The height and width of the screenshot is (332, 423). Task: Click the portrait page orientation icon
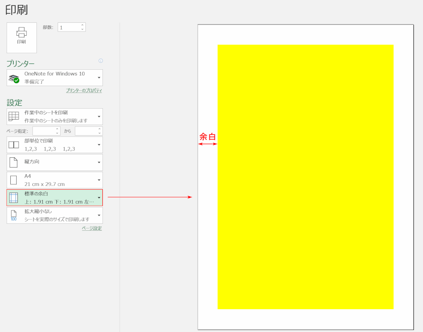(14, 163)
